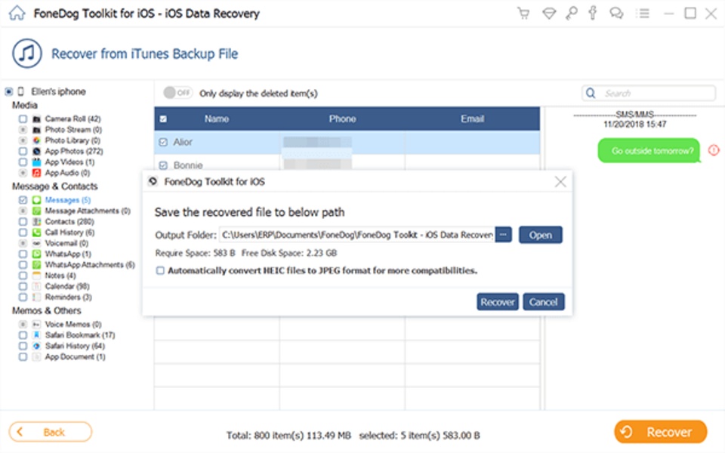Screen dimensions: 725x453
Task: Click the Phone column header
Action: (342, 119)
